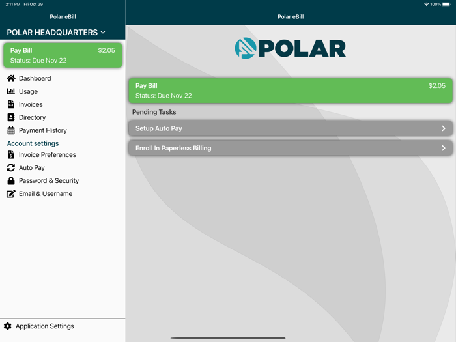Click the chevron on Enroll In Paperless Billing

pyautogui.click(x=444, y=148)
